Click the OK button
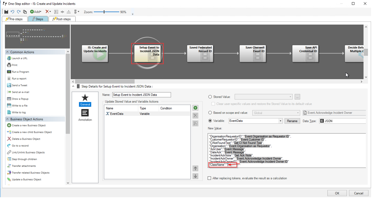Screen dimensions: 373x198 pyautogui.click(x=337, y=193)
